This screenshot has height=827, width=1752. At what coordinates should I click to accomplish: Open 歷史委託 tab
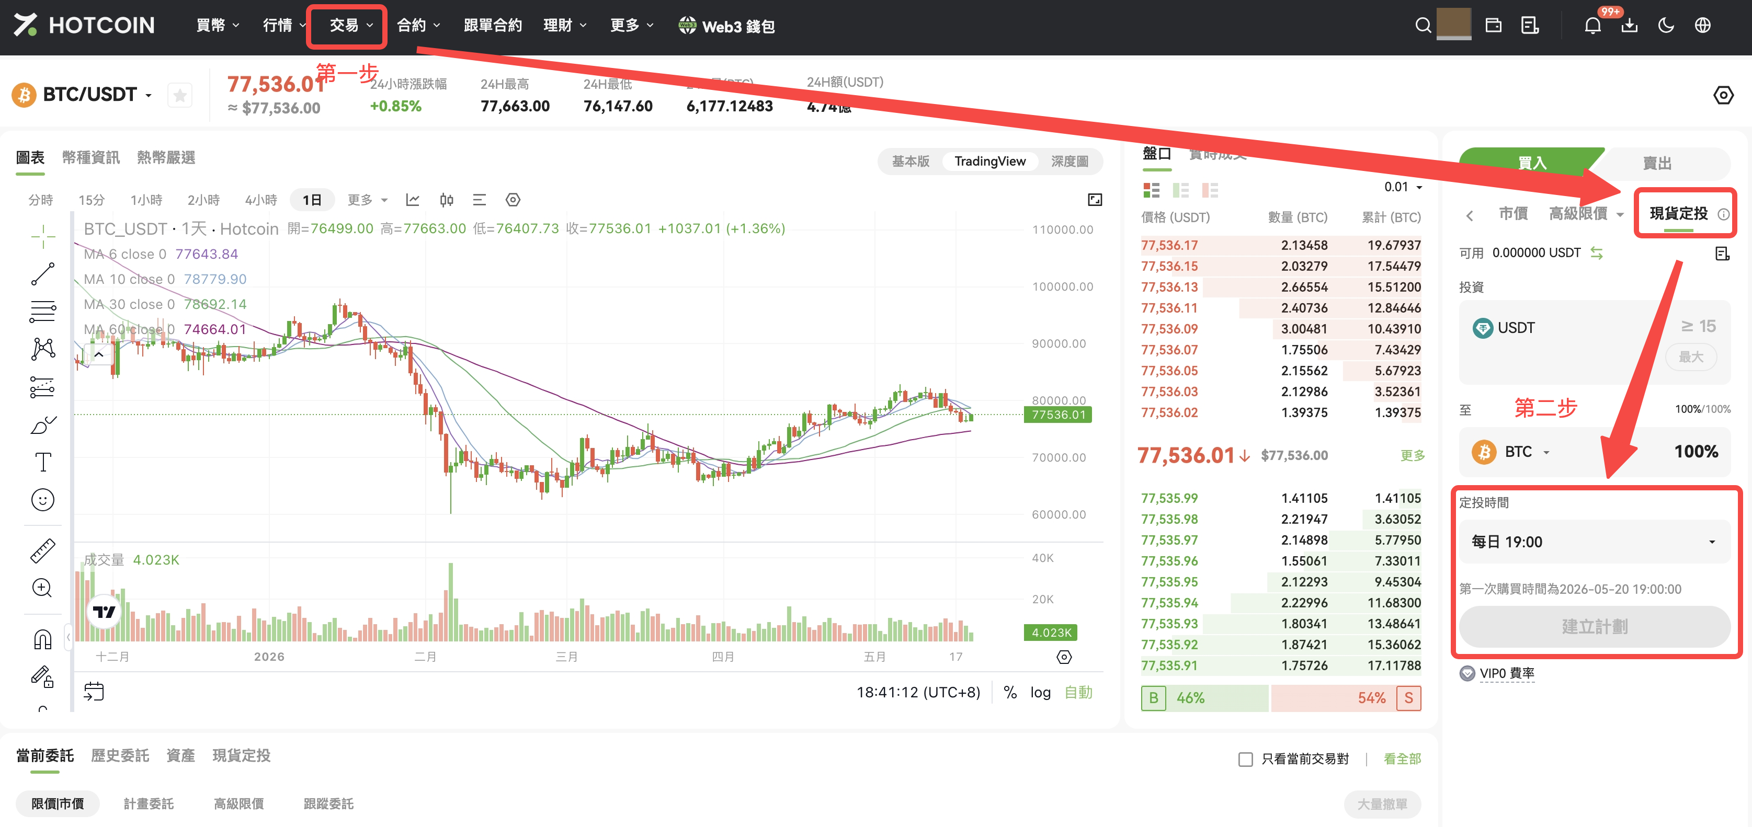tap(120, 756)
